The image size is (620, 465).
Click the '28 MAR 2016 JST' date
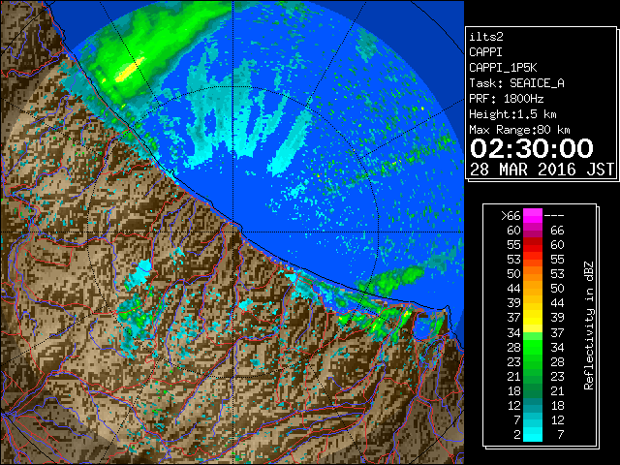click(542, 170)
